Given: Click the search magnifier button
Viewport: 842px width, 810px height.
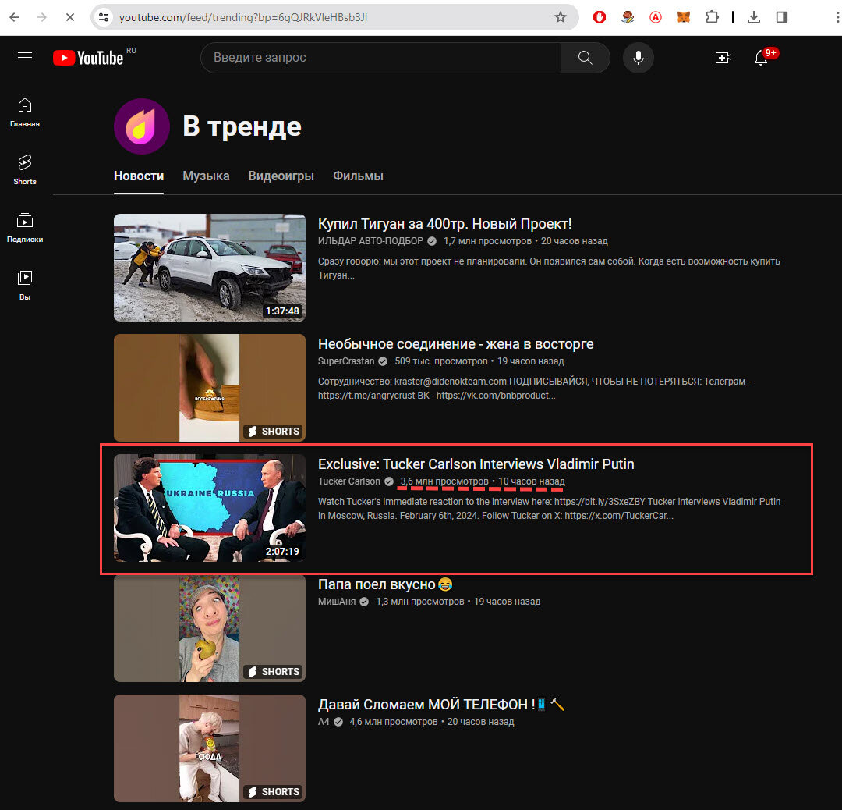Looking at the screenshot, I should pyautogui.click(x=584, y=57).
